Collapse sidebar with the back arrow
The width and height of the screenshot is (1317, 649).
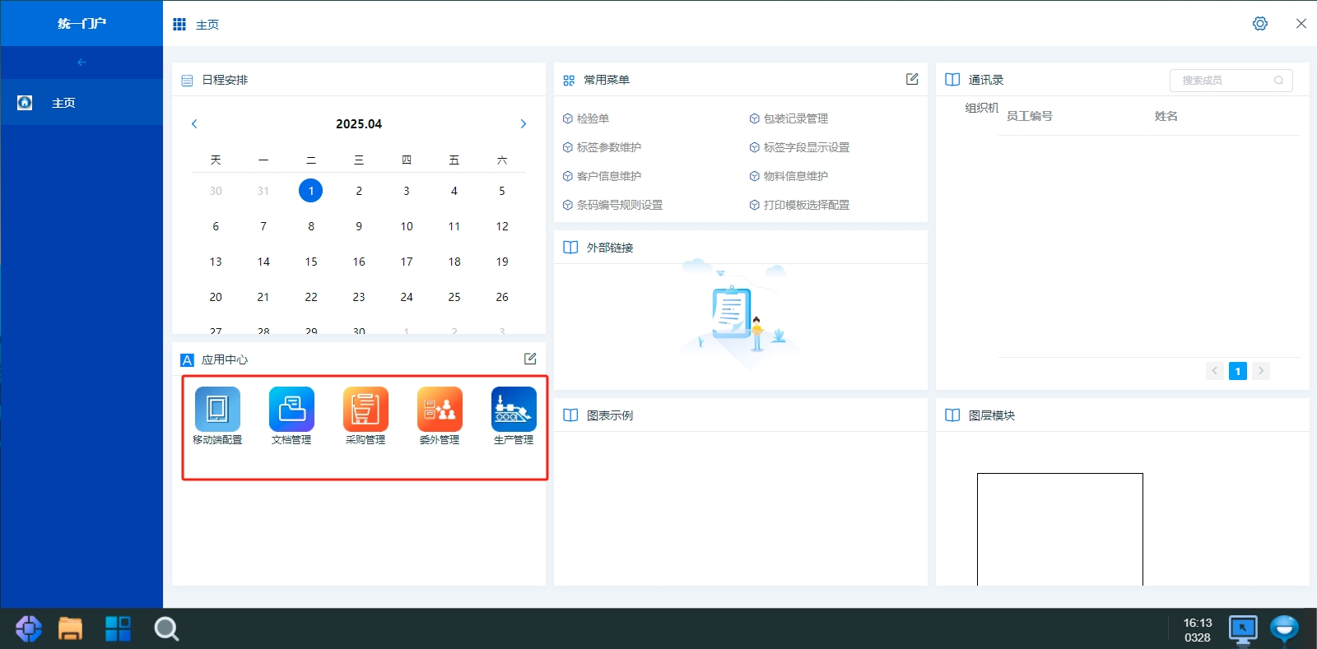click(81, 62)
